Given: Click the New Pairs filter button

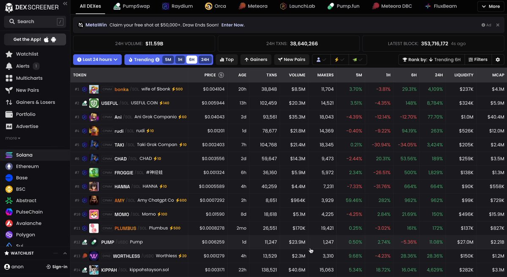Looking at the screenshot, I should (x=292, y=60).
